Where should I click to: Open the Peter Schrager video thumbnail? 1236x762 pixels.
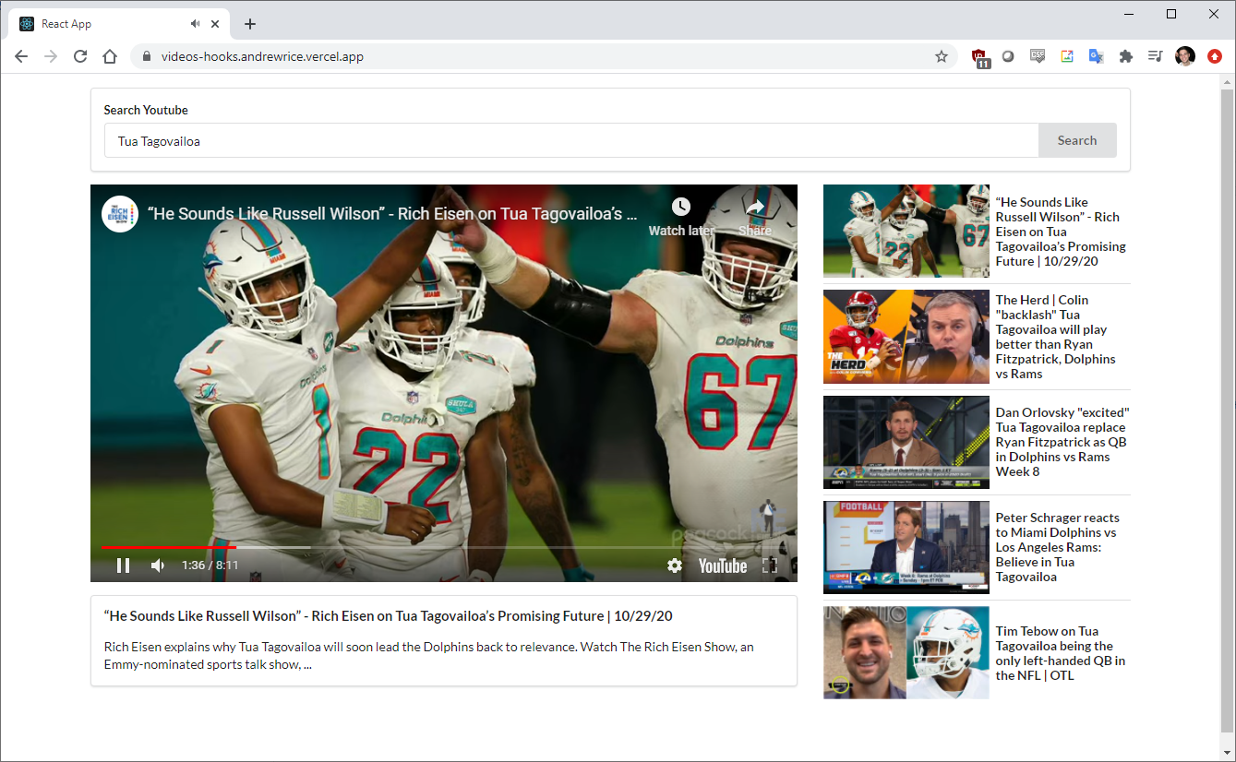[906, 547]
